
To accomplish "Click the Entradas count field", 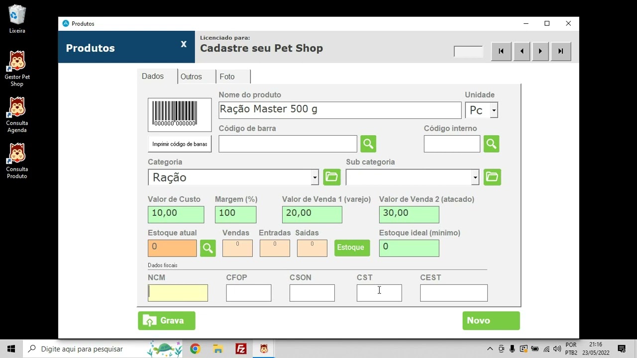I will (x=275, y=248).
